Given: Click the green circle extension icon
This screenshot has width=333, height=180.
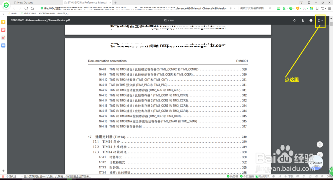Looking at the screenshot, I should pyautogui.click(x=291, y=8).
